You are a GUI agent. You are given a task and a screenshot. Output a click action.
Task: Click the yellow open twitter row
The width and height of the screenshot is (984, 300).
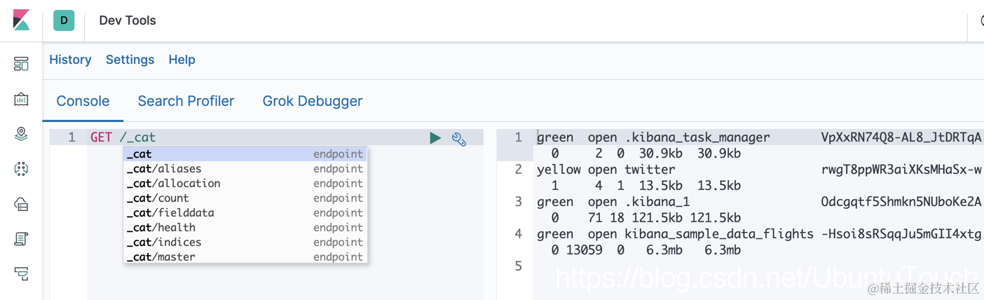(759, 169)
